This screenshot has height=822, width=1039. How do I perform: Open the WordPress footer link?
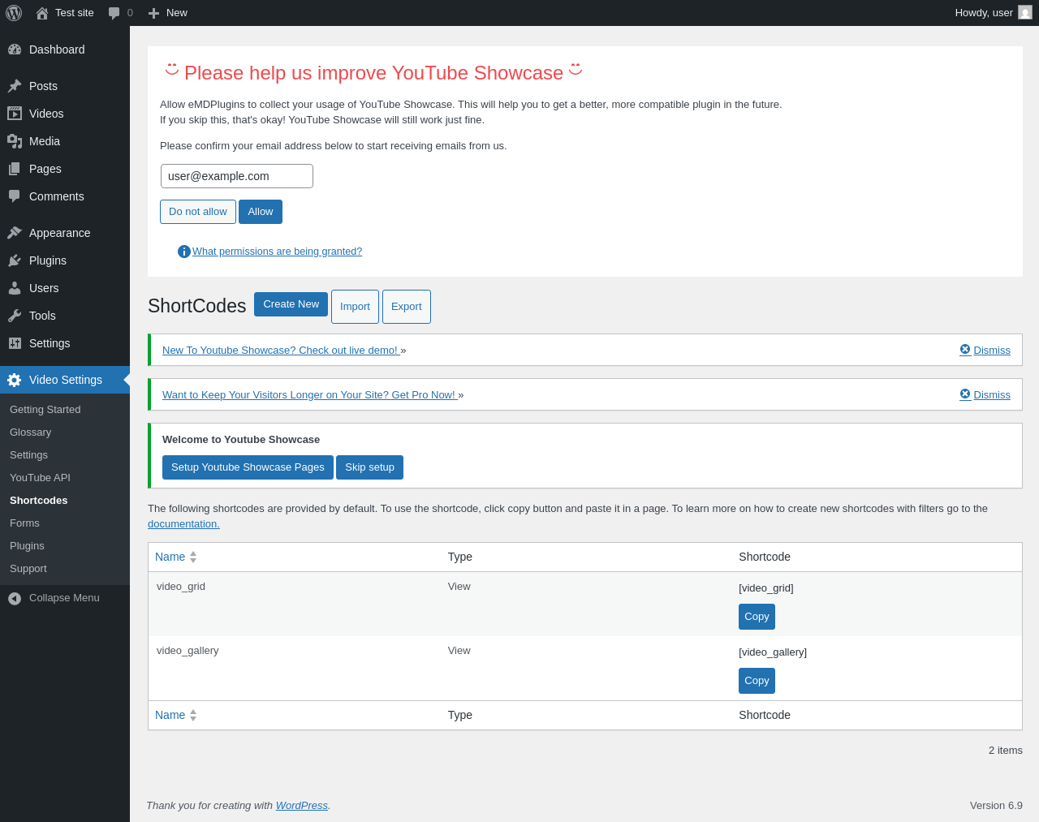click(302, 806)
